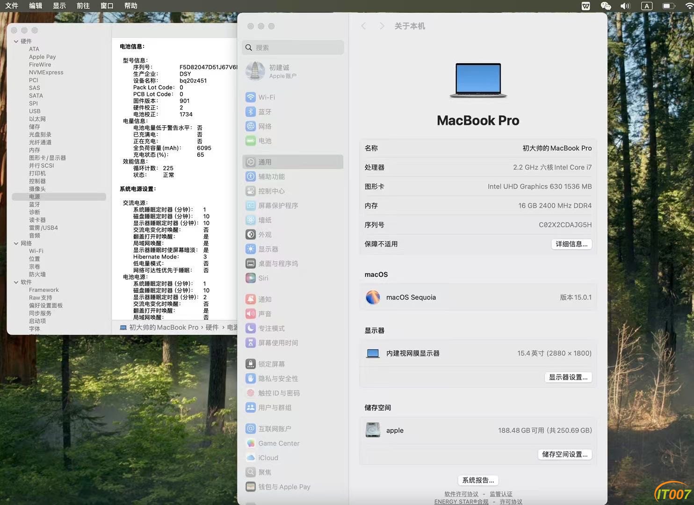The height and width of the screenshot is (505, 694).
Task: Open the 窗口 menu
Action: coord(107,6)
